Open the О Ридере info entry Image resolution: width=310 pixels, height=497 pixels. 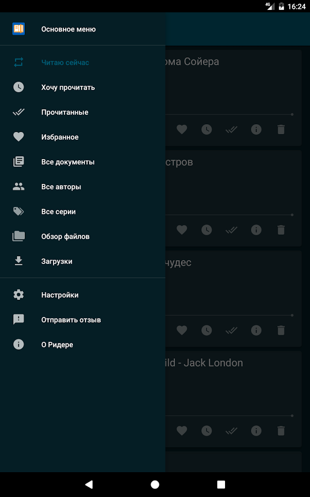(x=82, y=345)
